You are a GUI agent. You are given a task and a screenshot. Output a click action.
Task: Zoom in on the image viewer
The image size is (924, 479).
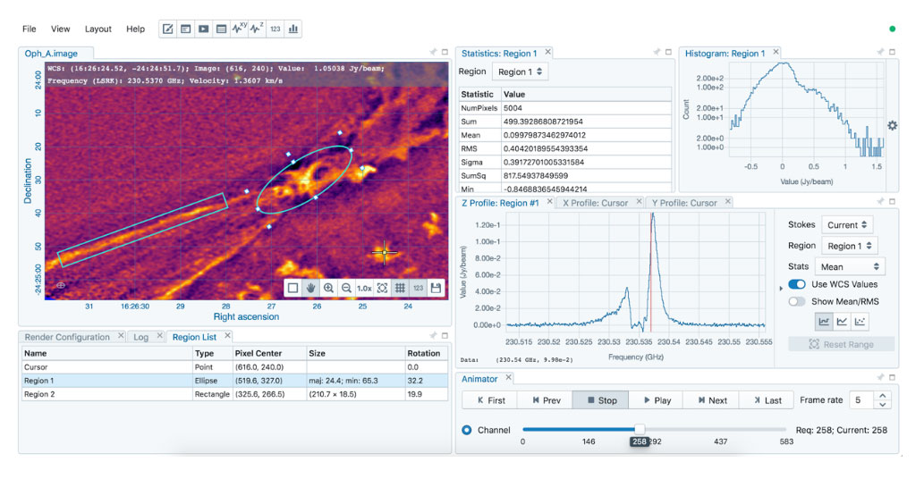click(x=328, y=288)
